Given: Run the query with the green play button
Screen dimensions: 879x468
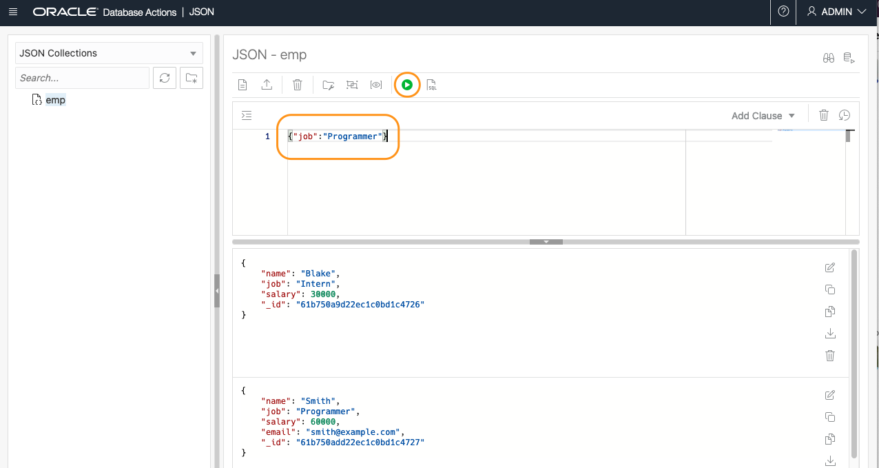Looking at the screenshot, I should click(x=406, y=84).
